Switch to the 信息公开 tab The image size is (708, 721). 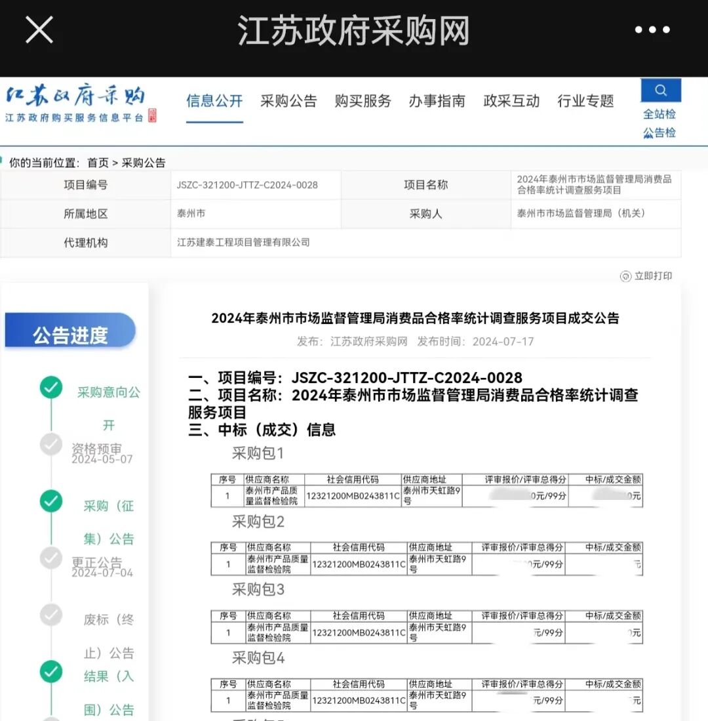pos(214,102)
